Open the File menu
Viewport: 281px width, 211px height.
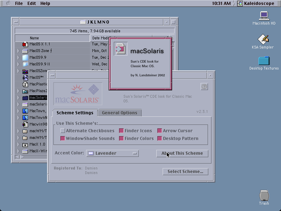click(19, 4)
